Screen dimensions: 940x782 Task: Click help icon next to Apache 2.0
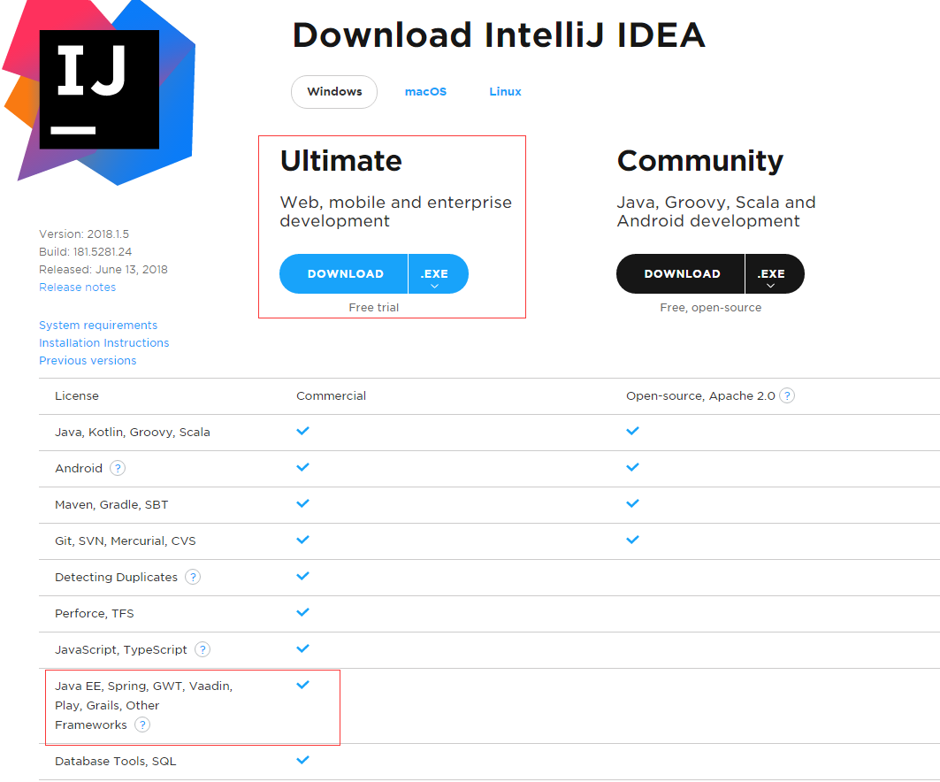coord(786,395)
